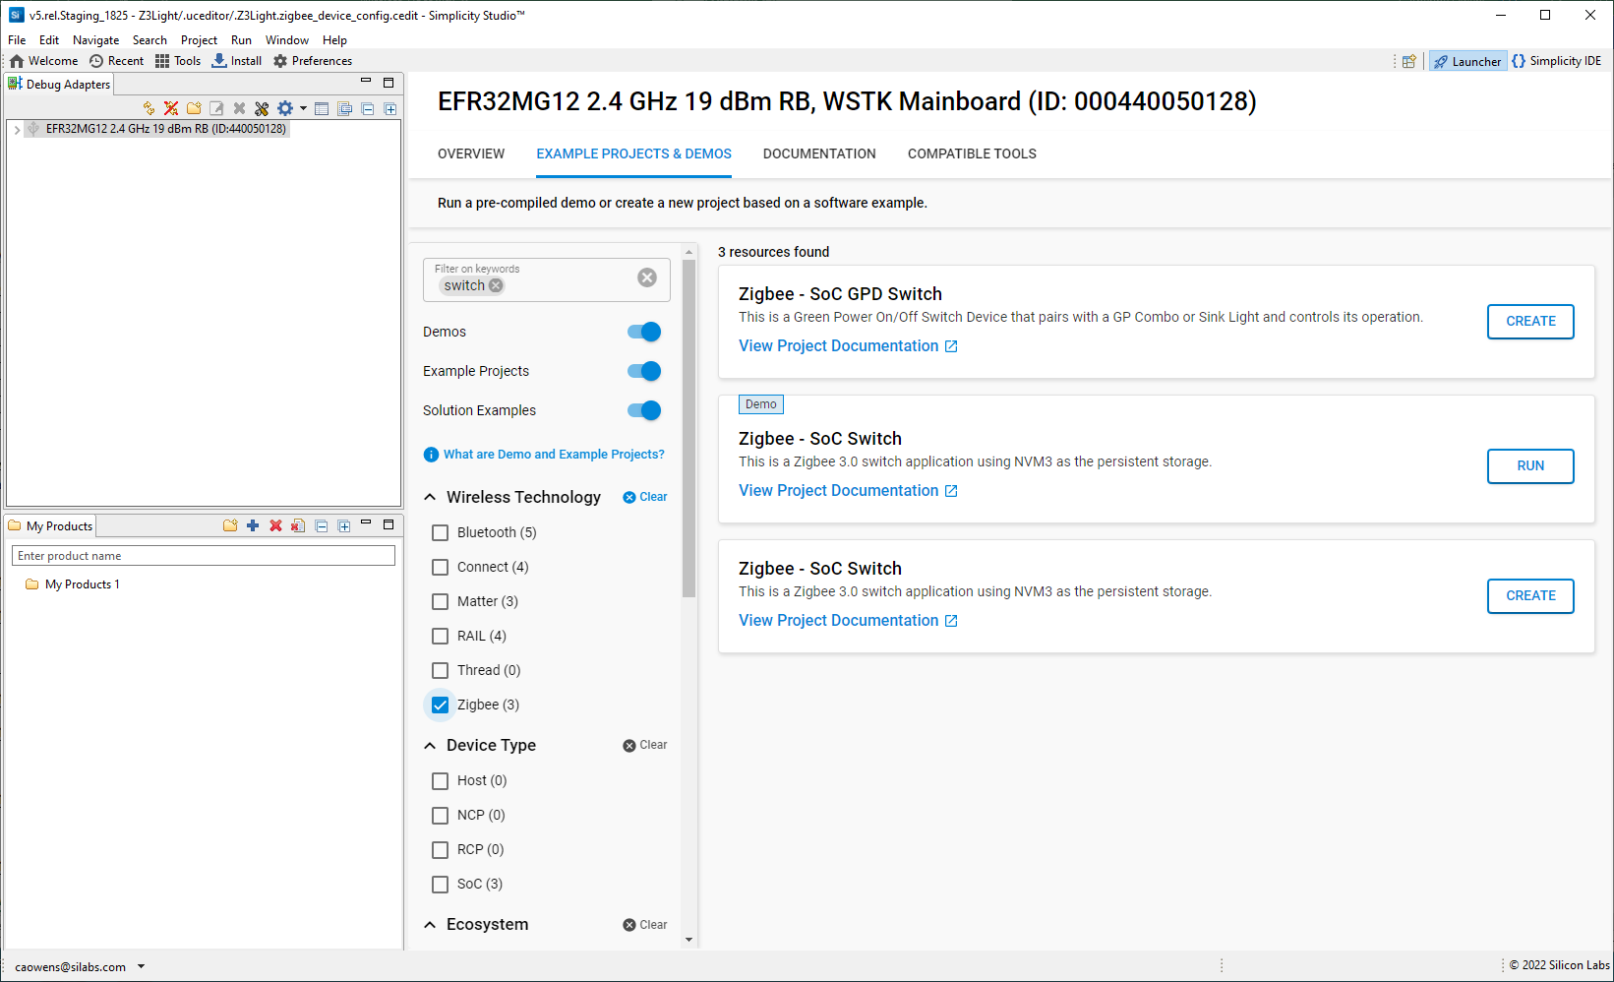Click the wrench device configuration icon in Debug Adapters

pos(262,109)
